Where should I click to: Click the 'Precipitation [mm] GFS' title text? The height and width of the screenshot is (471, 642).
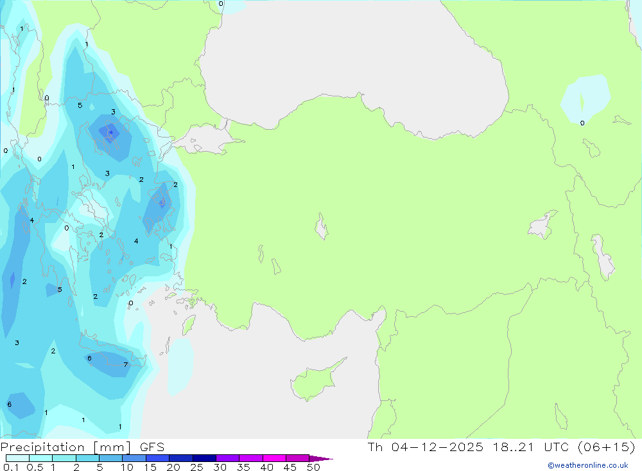click(82, 447)
